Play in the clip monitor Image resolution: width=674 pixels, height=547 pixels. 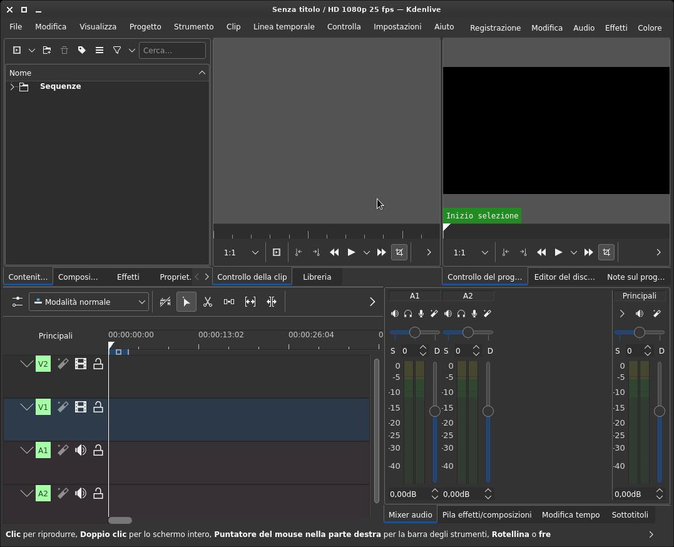pyautogui.click(x=351, y=252)
